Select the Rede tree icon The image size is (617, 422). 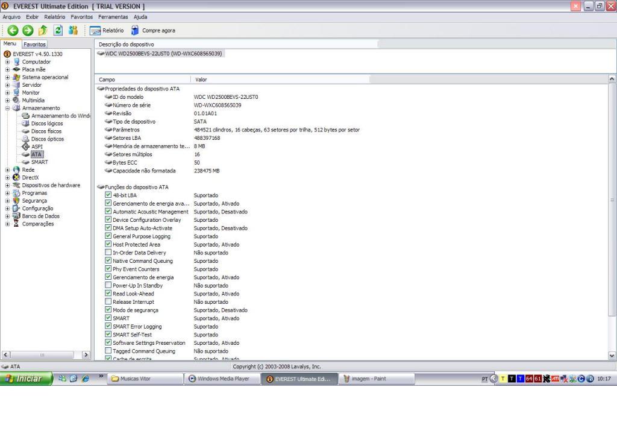pyautogui.click(x=16, y=169)
